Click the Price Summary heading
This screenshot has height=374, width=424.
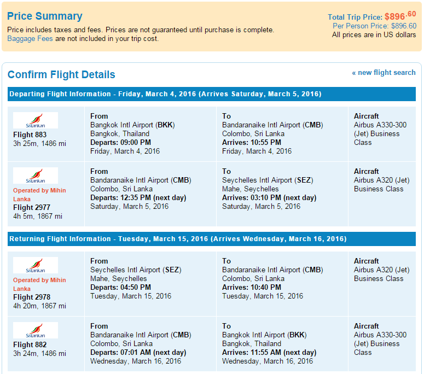pos(45,16)
